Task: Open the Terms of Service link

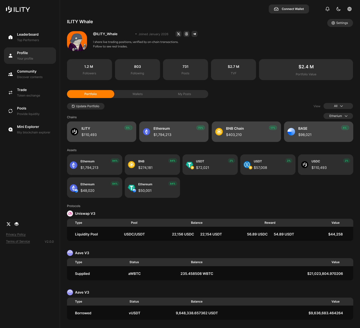Action: click(18, 241)
